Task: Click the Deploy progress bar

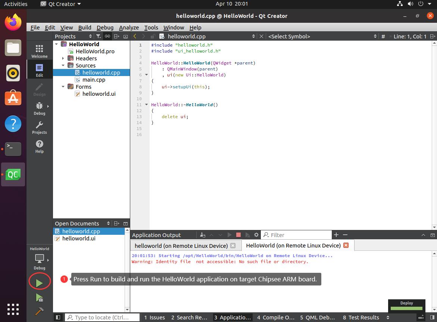Action: pyautogui.click(x=407, y=308)
